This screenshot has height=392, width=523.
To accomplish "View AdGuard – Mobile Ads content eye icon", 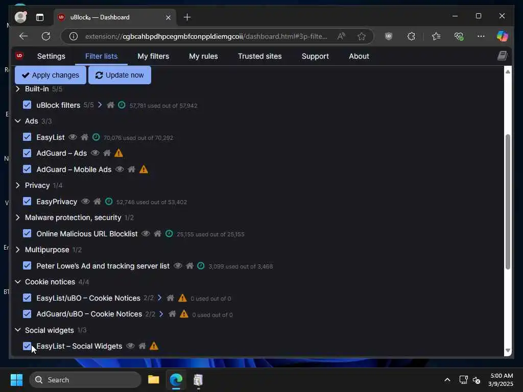I will point(120,169).
